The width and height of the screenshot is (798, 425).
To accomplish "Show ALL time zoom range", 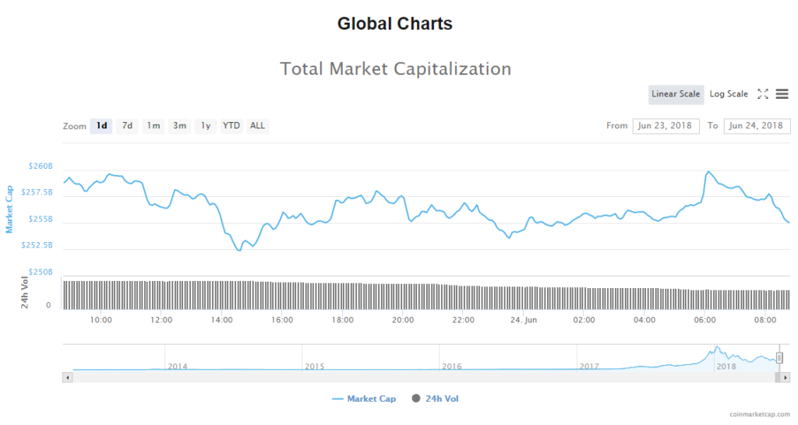I will [257, 126].
